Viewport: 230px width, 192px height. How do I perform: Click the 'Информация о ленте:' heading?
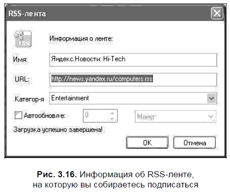(x=81, y=39)
